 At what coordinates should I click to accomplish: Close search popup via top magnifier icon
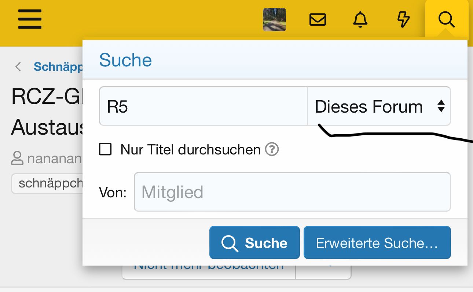pos(446,19)
